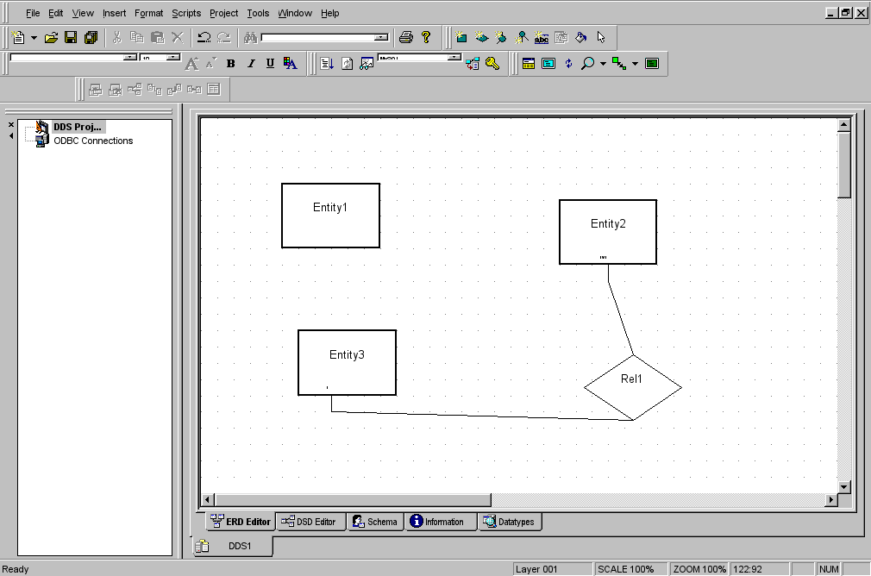871x576 pixels.
Task: Click the blue vertical arrows icon
Action: pyautogui.click(x=568, y=63)
